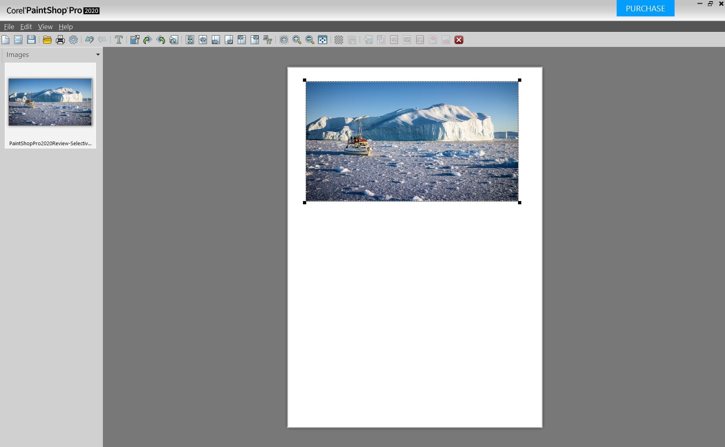Place image at bottom-right corner icon
Image resolution: width=725 pixels, height=447 pixels.
point(229,40)
